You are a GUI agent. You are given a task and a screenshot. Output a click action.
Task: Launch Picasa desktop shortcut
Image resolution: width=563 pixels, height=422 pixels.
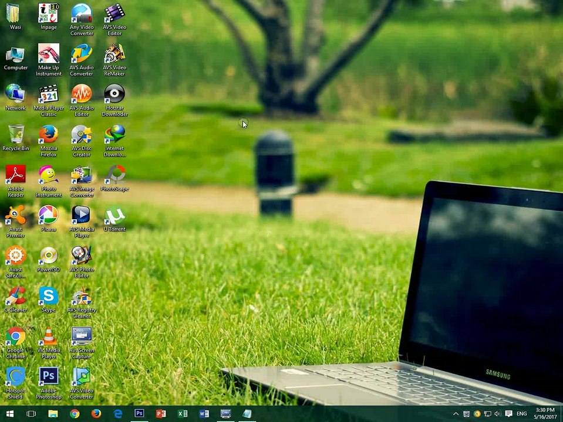click(x=49, y=219)
